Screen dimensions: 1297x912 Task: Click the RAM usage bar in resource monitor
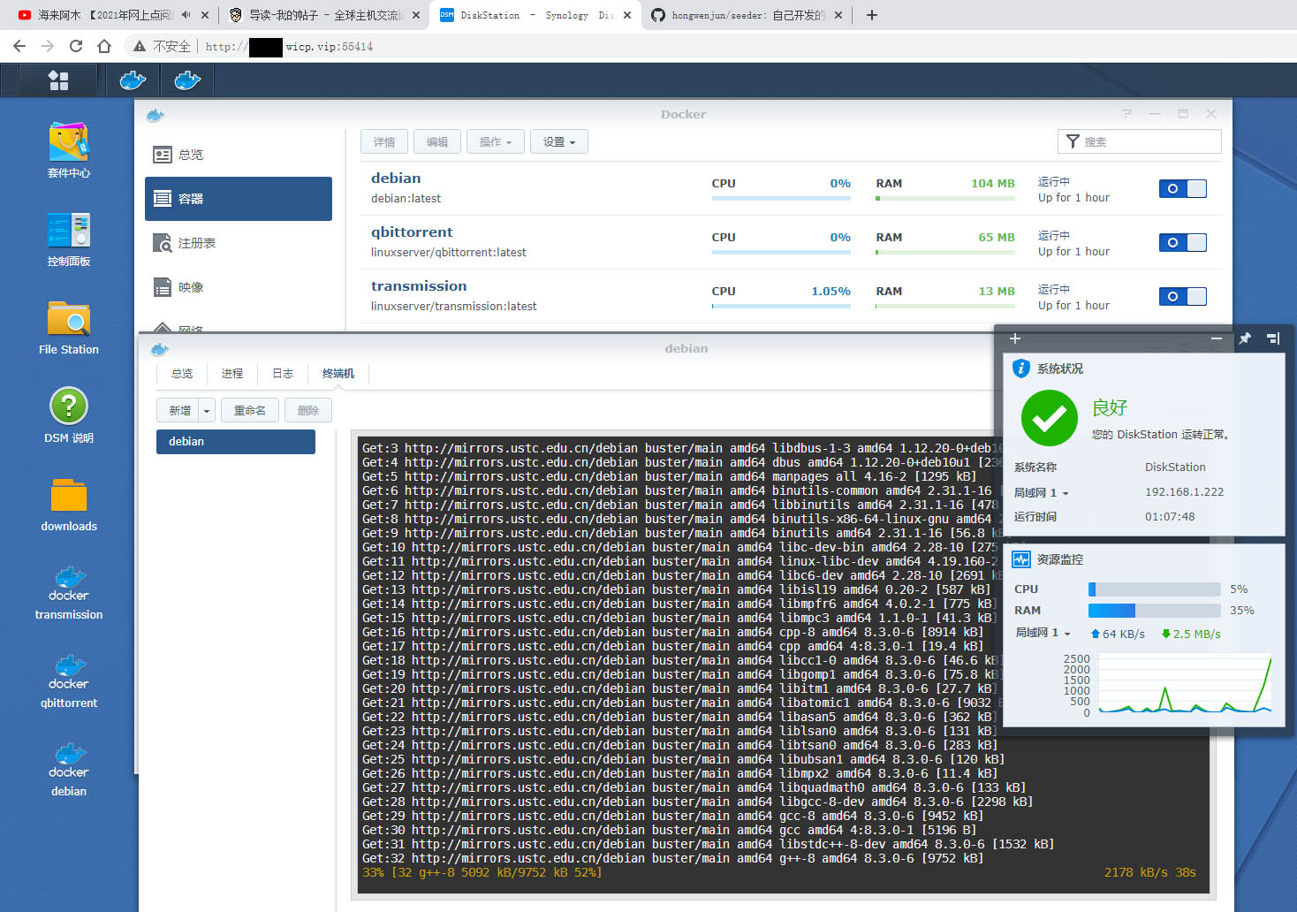(1154, 611)
